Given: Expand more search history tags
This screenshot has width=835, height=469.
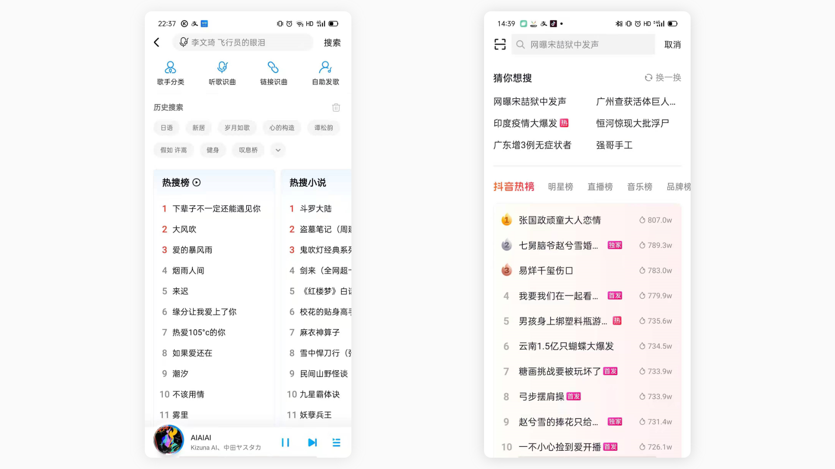Looking at the screenshot, I should tap(278, 150).
